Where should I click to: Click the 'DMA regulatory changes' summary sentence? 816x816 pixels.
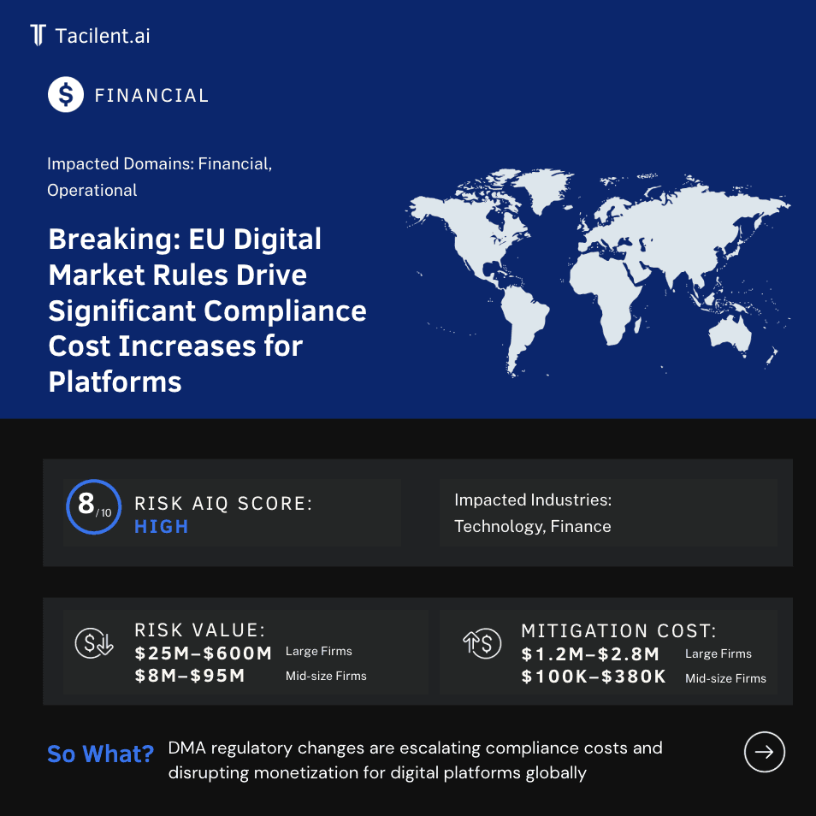[416, 760]
